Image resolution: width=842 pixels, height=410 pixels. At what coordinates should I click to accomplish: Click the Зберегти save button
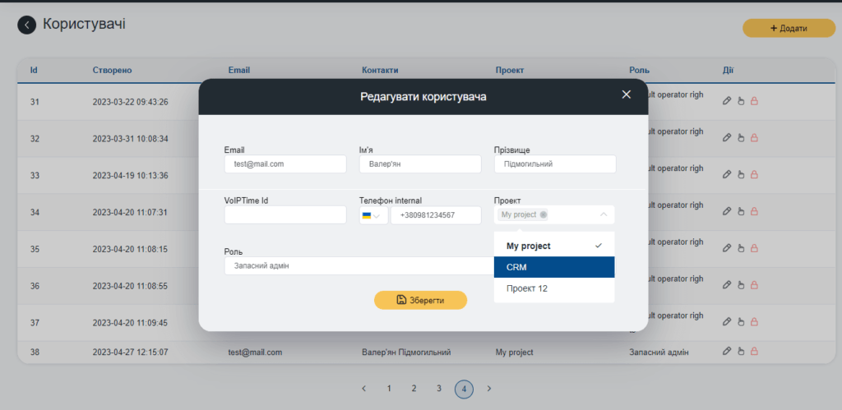420,300
